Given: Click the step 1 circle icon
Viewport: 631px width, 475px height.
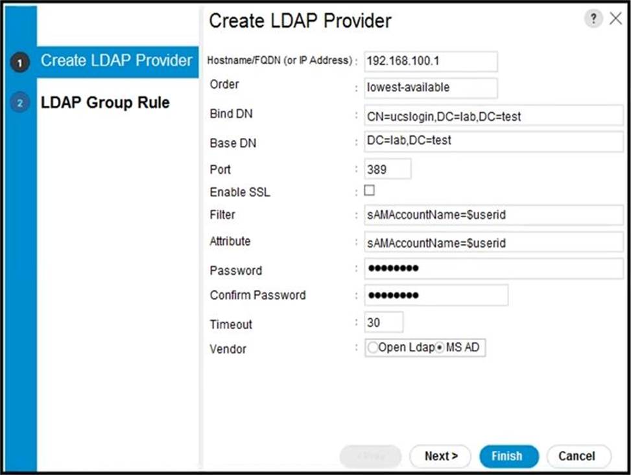Looking at the screenshot, I should pyautogui.click(x=20, y=63).
